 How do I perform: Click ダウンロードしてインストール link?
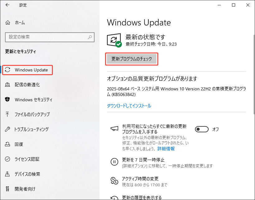(x=129, y=106)
